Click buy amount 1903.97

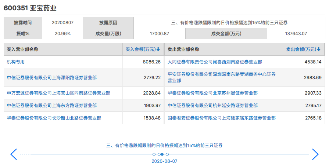pos(152,106)
